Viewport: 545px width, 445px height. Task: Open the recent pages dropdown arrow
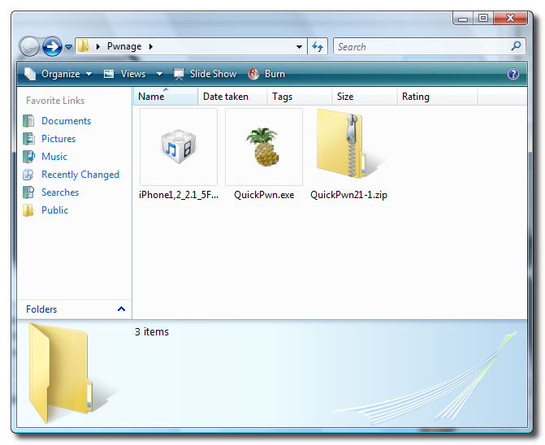pos(68,47)
